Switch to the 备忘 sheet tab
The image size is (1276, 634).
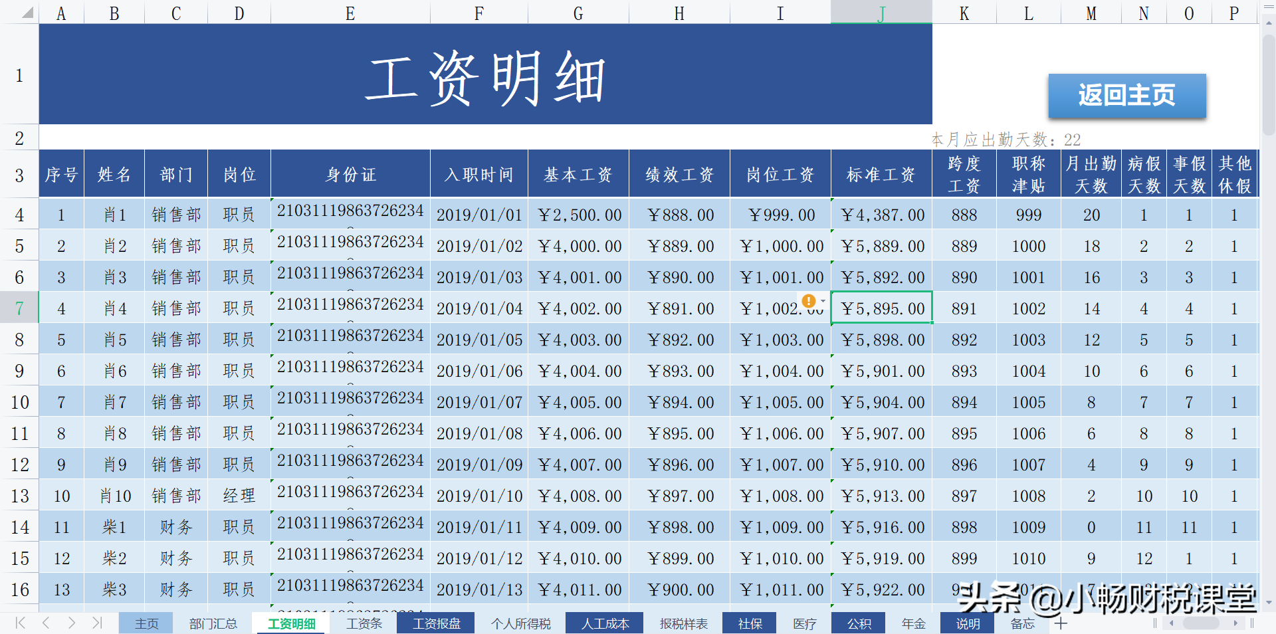click(x=1021, y=623)
